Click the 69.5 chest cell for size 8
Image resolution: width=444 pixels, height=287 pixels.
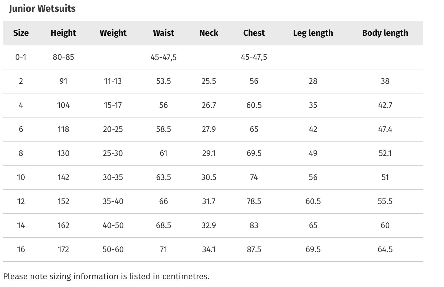(x=254, y=153)
